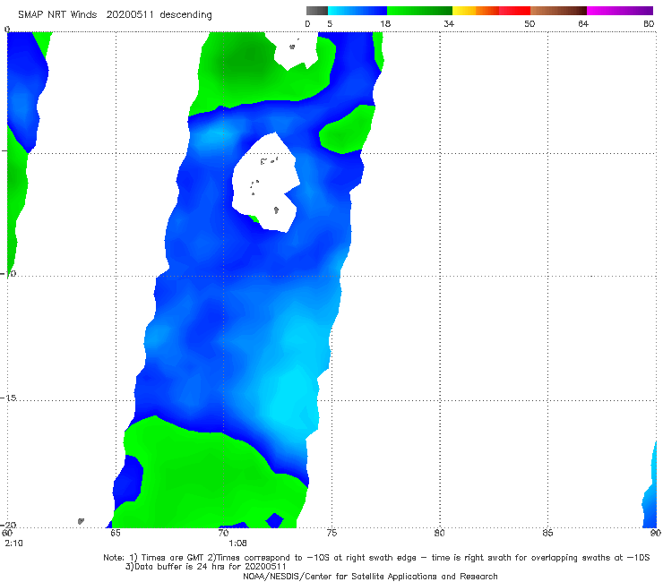
Task: Click the red segment of the color bar
Action: pyautogui.click(x=514, y=11)
